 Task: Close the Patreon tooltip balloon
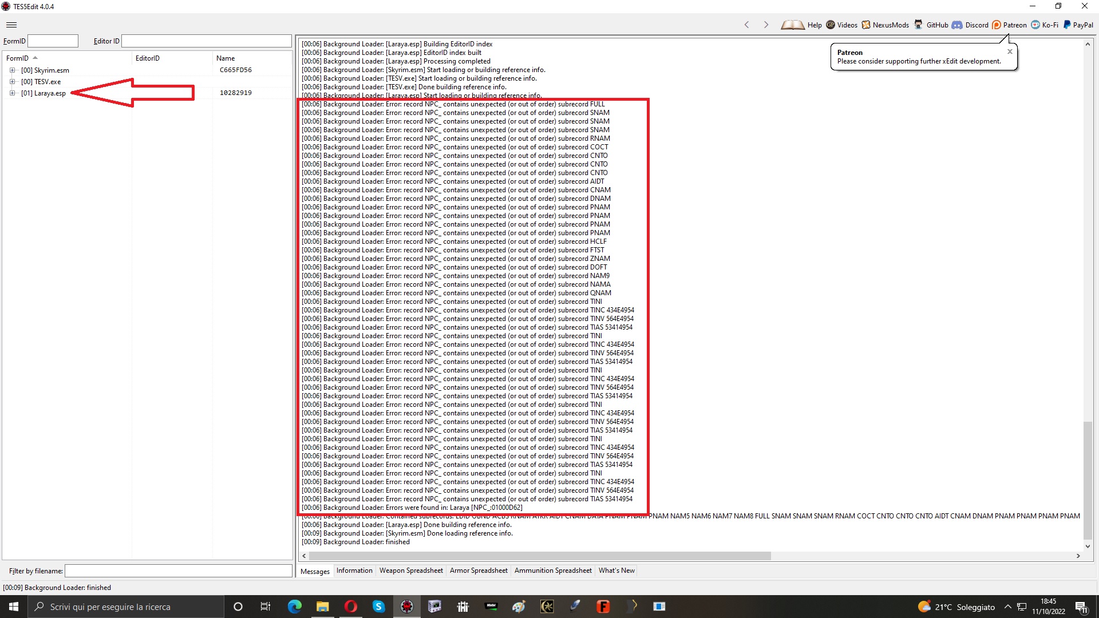[1010, 51]
